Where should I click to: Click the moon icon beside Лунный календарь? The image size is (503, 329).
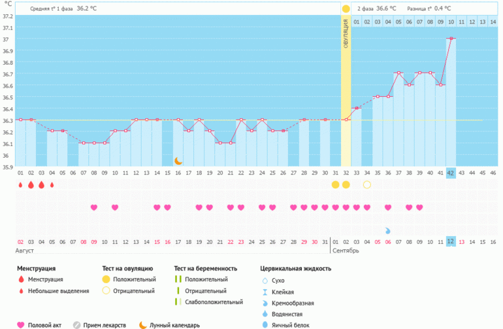pos(143,324)
